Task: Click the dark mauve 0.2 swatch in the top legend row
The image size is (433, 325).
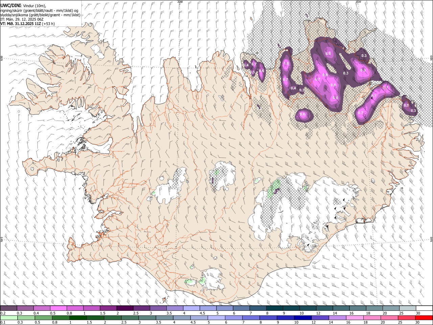Action: pyautogui.click(x=8, y=308)
